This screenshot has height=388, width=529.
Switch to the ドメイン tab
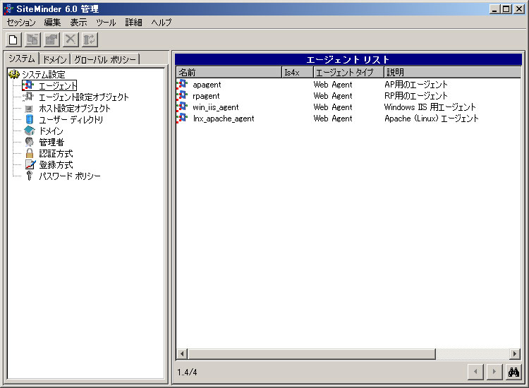coord(54,60)
